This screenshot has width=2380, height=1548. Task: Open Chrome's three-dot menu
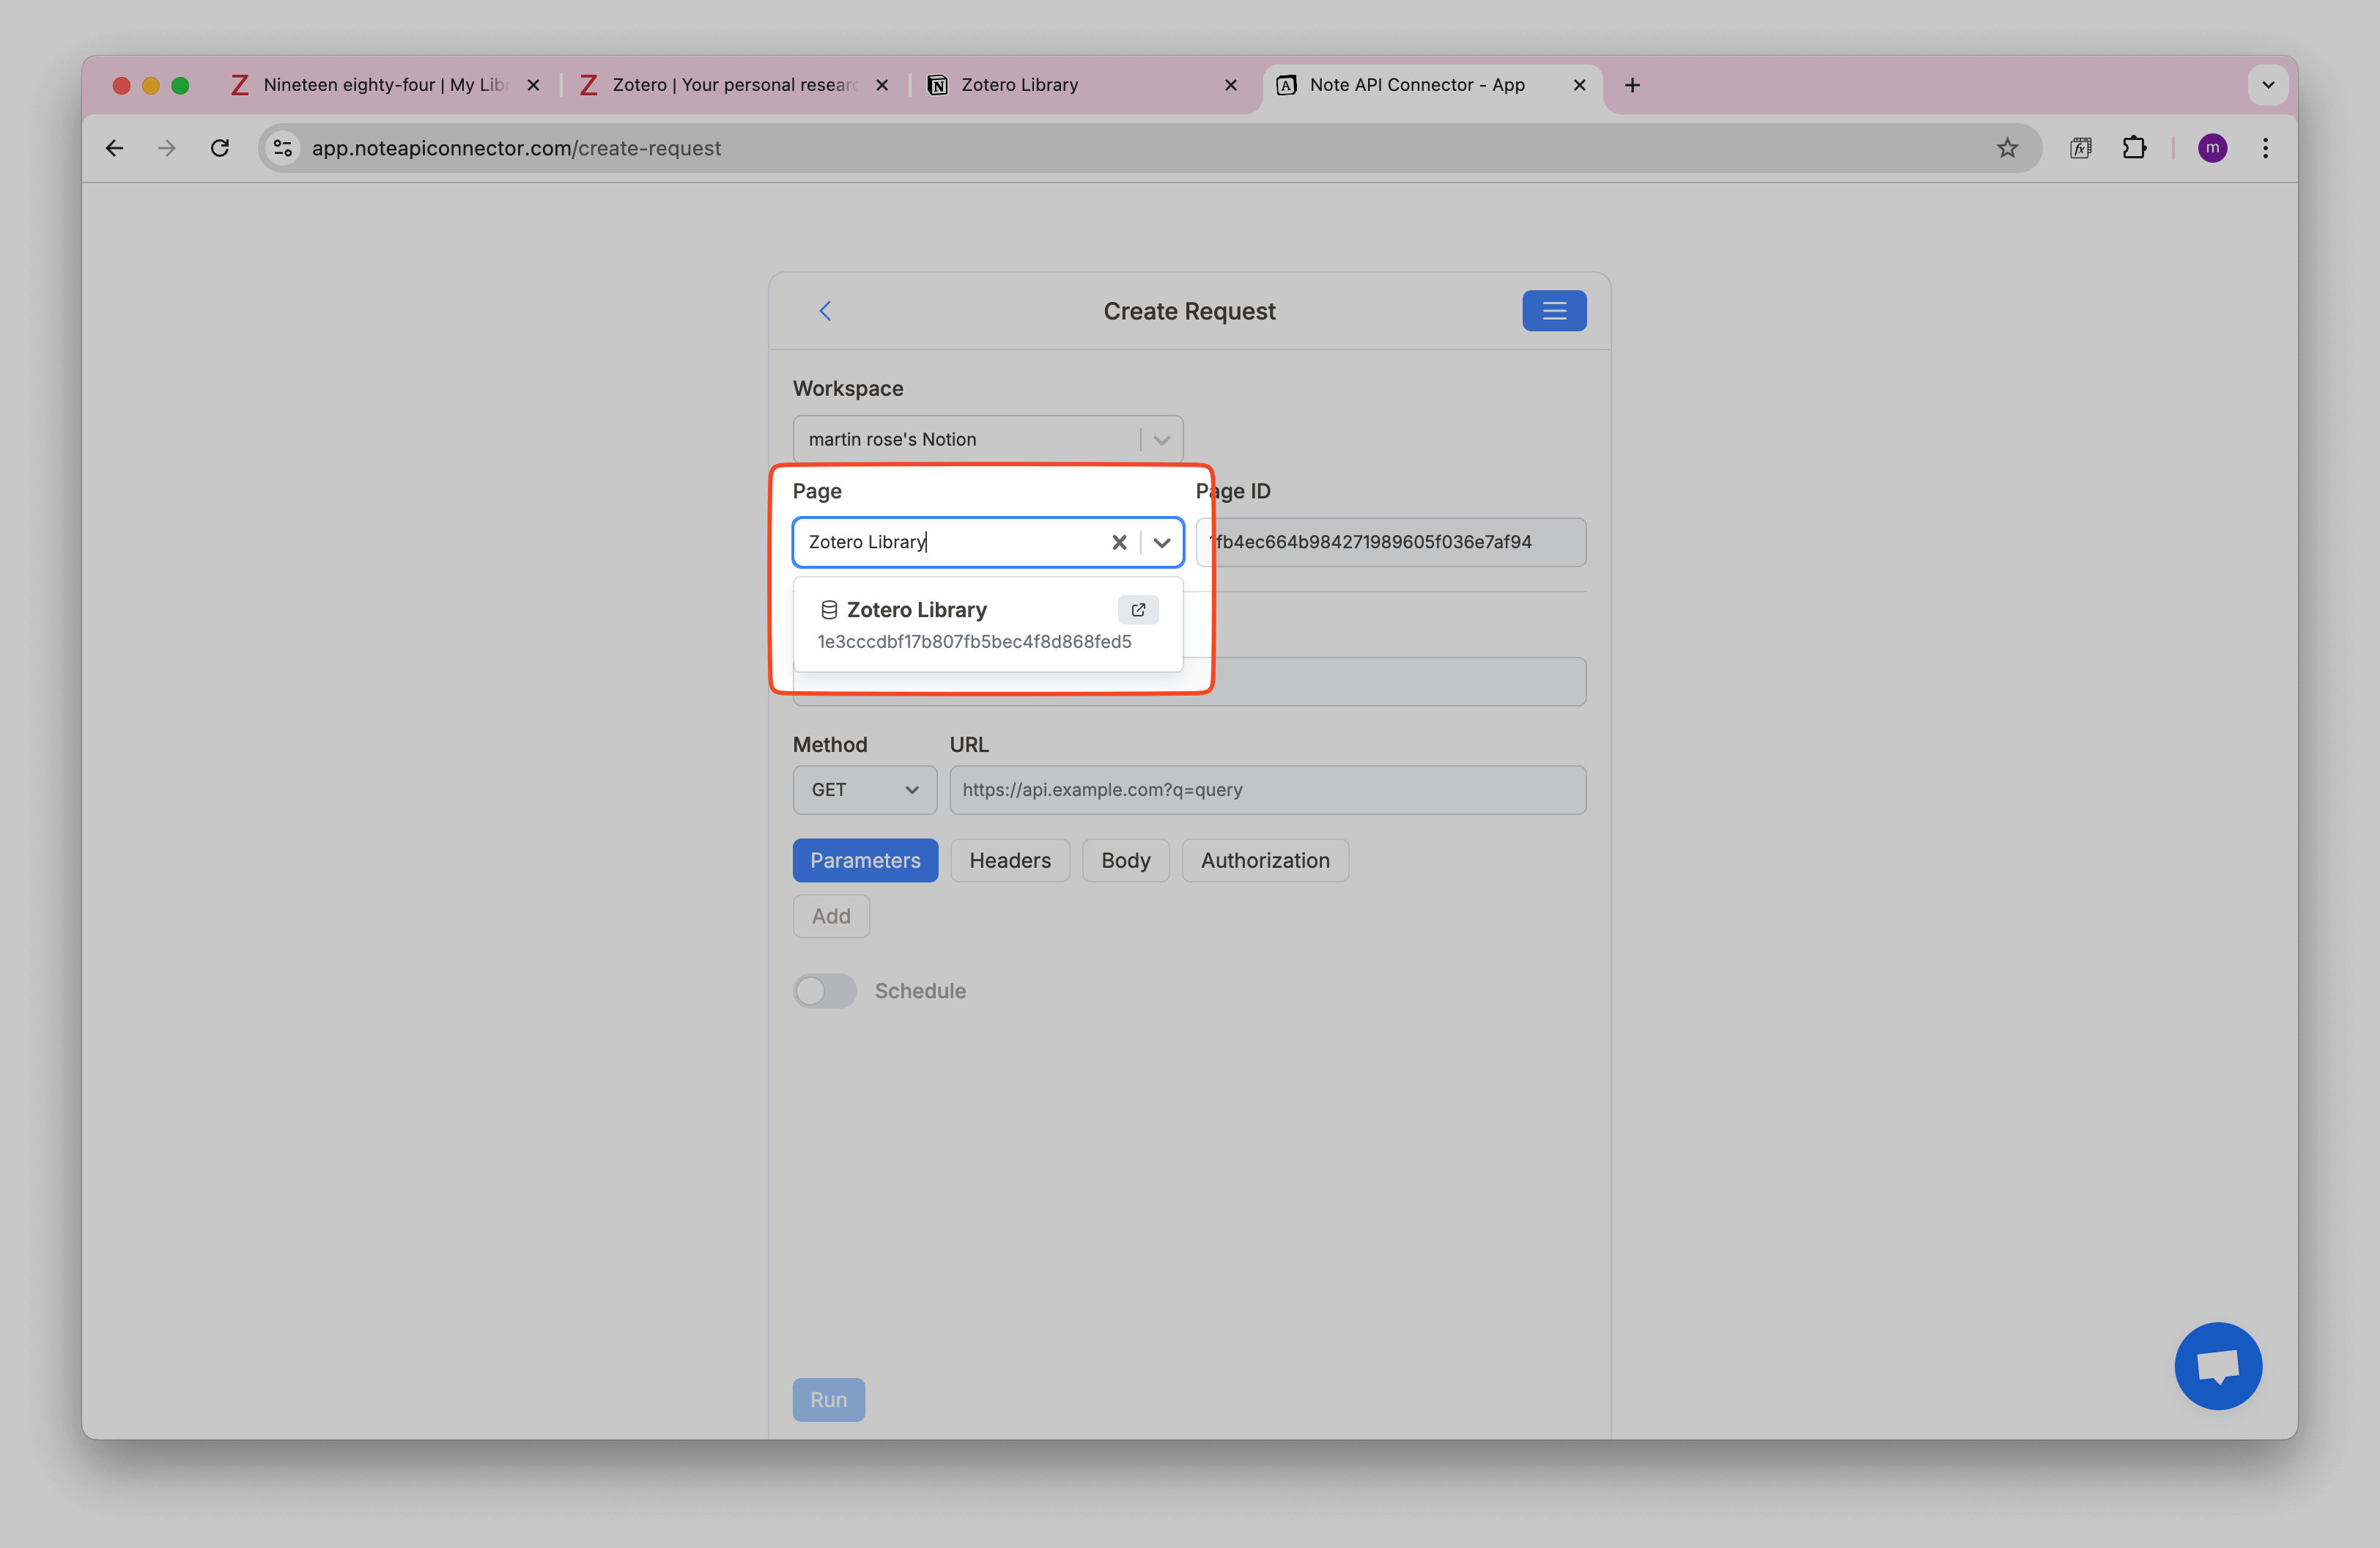(2265, 148)
